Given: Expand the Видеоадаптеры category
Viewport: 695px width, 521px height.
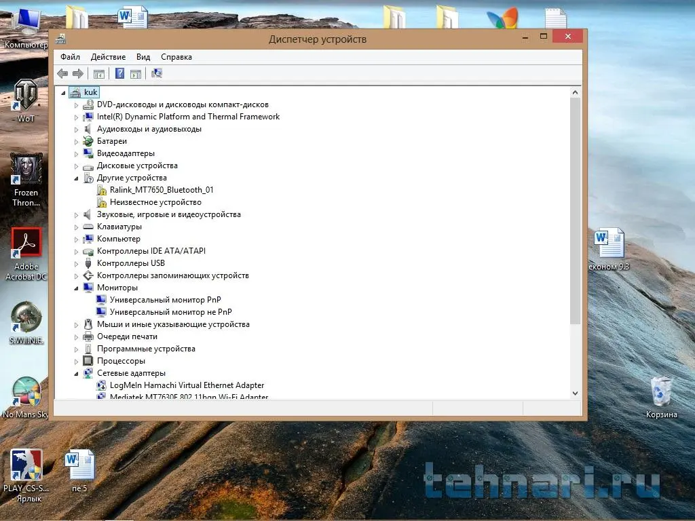Looking at the screenshot, I should point(76,154).
